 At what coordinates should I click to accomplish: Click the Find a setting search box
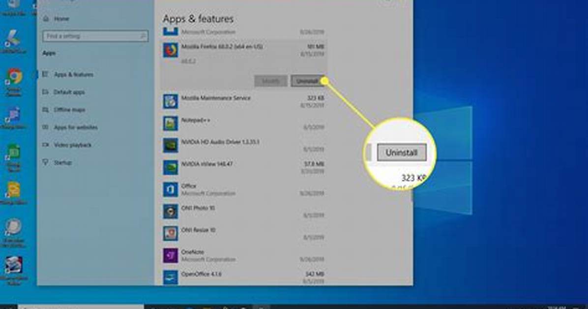[95, 36]
